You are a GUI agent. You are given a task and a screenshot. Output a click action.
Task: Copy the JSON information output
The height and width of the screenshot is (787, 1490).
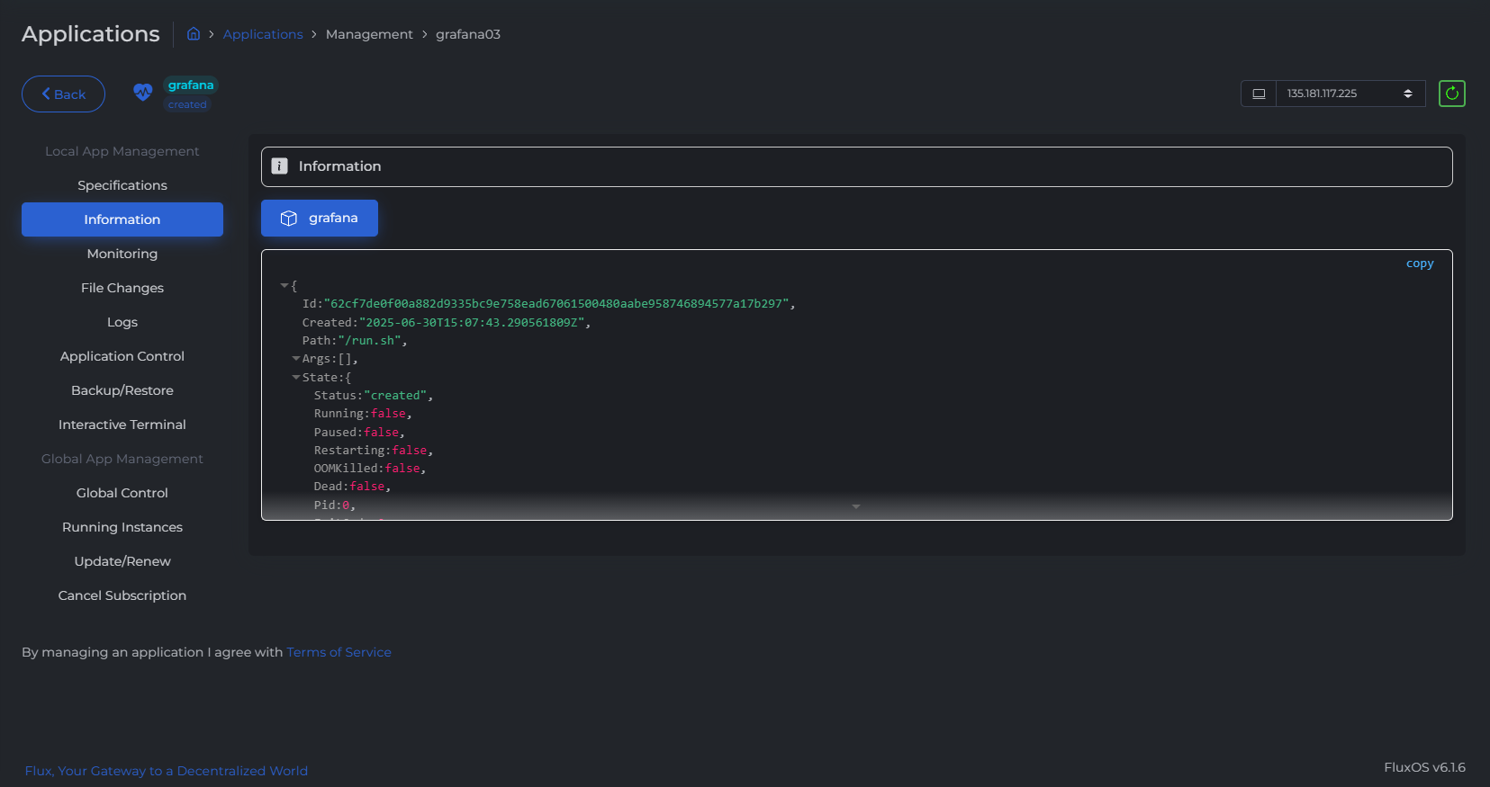tap(1419, 264)
